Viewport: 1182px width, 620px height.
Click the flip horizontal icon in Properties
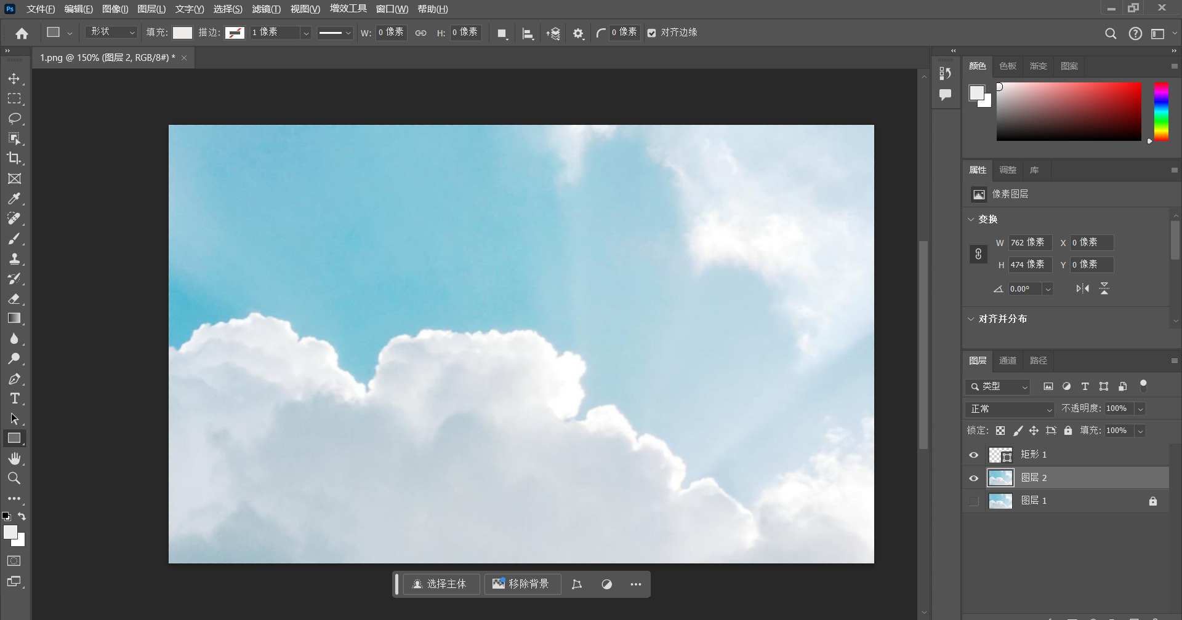pos(1082,288)
